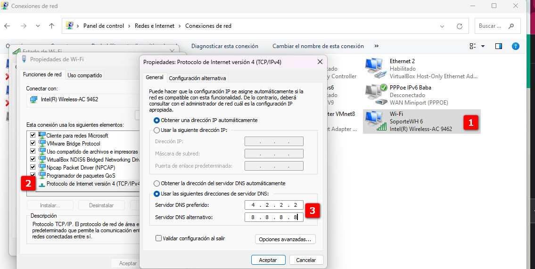
Task: Click the preferred DNS server field
Action: click(274, 205)
